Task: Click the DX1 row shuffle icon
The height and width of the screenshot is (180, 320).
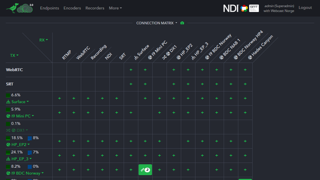Action: pyautogui.click(x=8, y=130)
